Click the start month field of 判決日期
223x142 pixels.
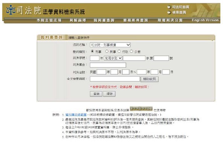click(114, 72)
